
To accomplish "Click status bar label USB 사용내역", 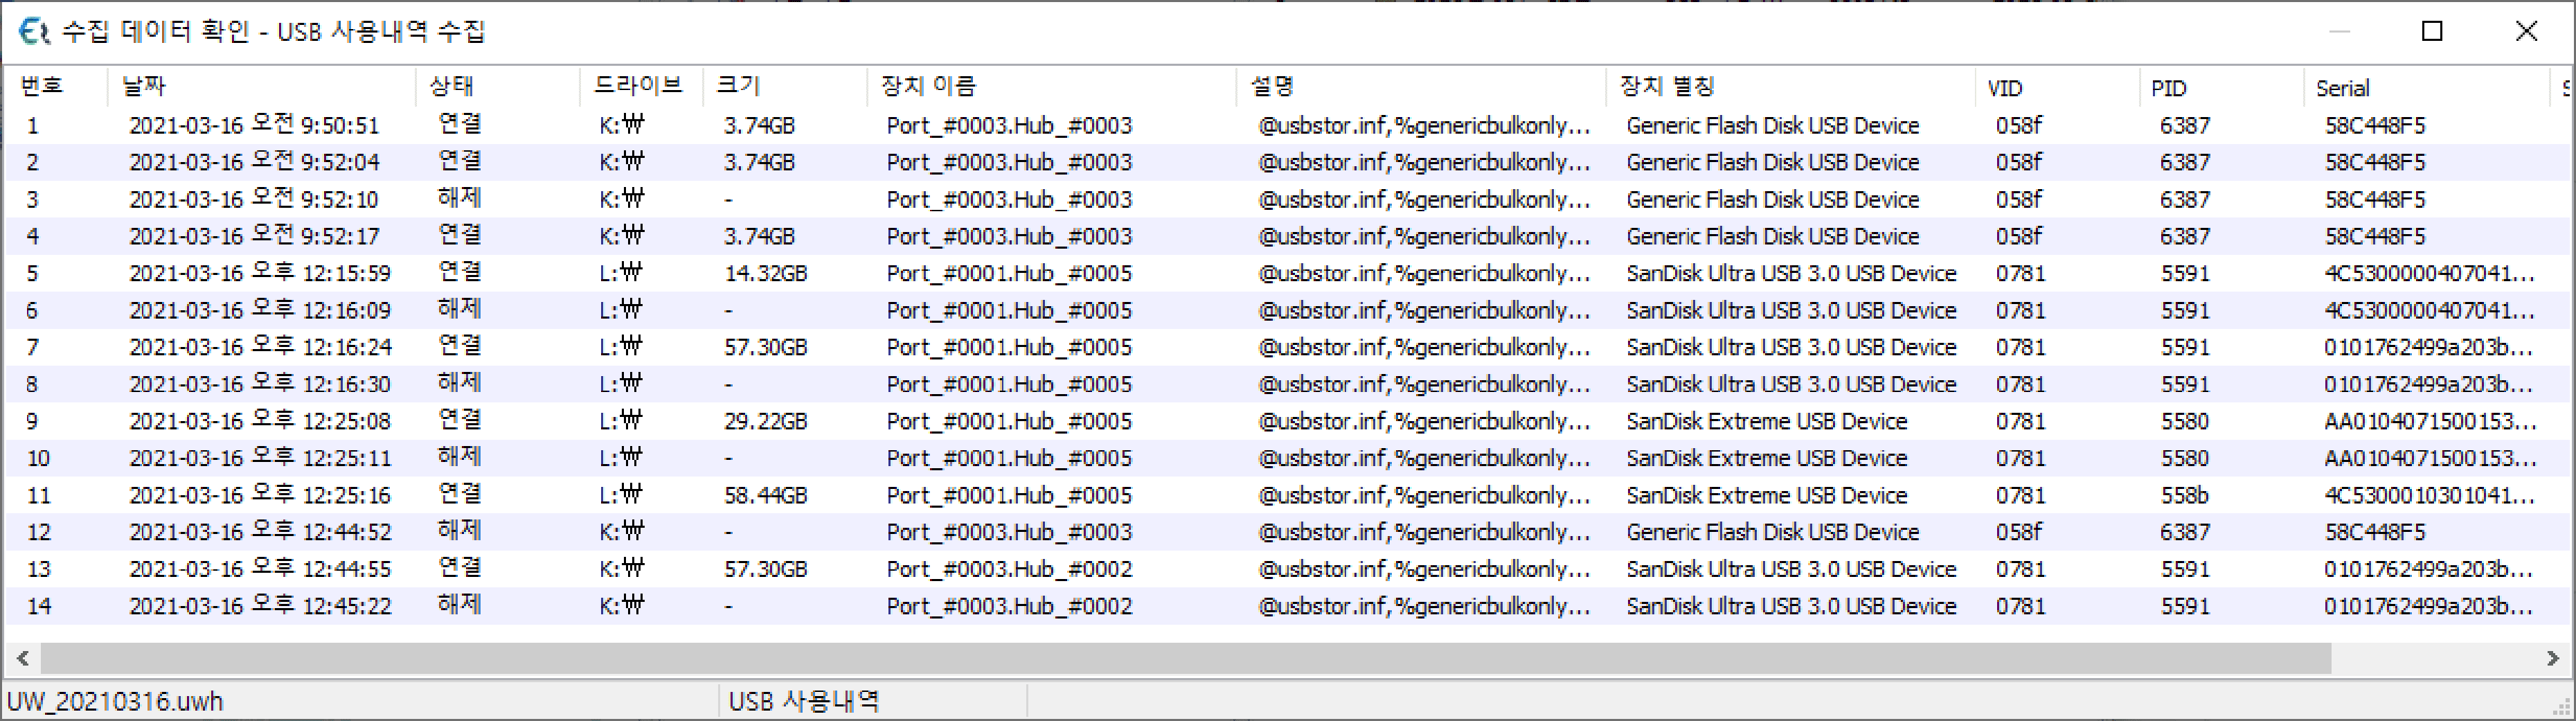I will (804, 701).
